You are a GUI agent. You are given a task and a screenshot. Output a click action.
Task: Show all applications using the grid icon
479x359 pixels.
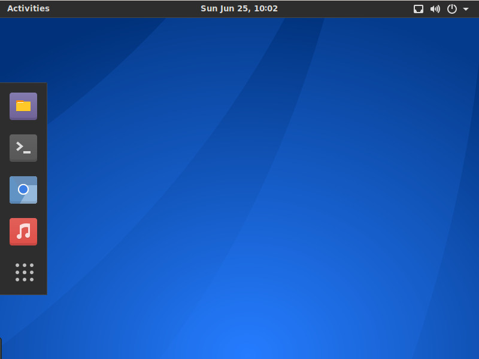(24, 272)
